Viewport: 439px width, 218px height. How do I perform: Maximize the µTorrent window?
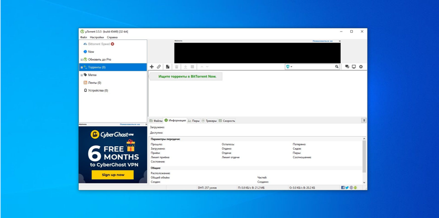click(351, 31)
